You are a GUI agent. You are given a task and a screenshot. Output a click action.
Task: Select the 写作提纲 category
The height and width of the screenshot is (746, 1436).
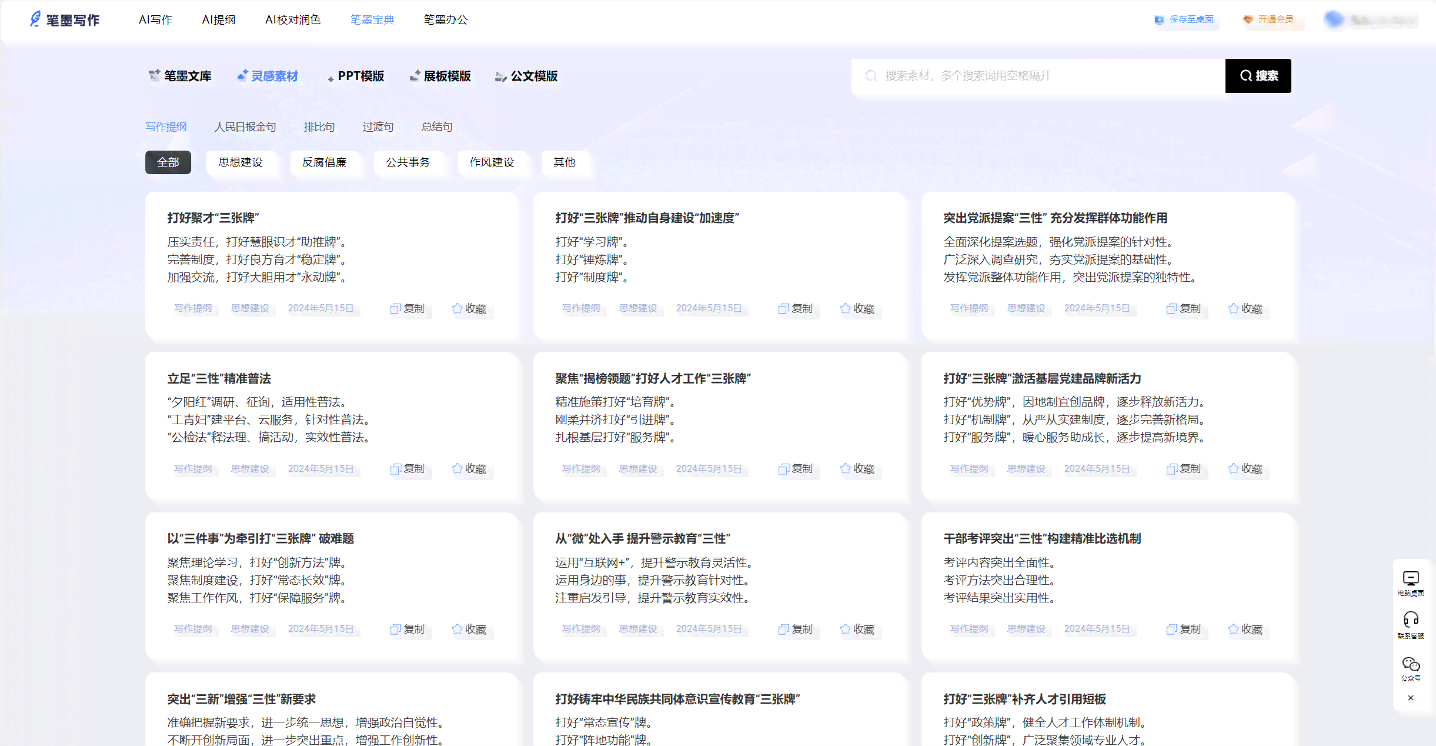(166, 126)
